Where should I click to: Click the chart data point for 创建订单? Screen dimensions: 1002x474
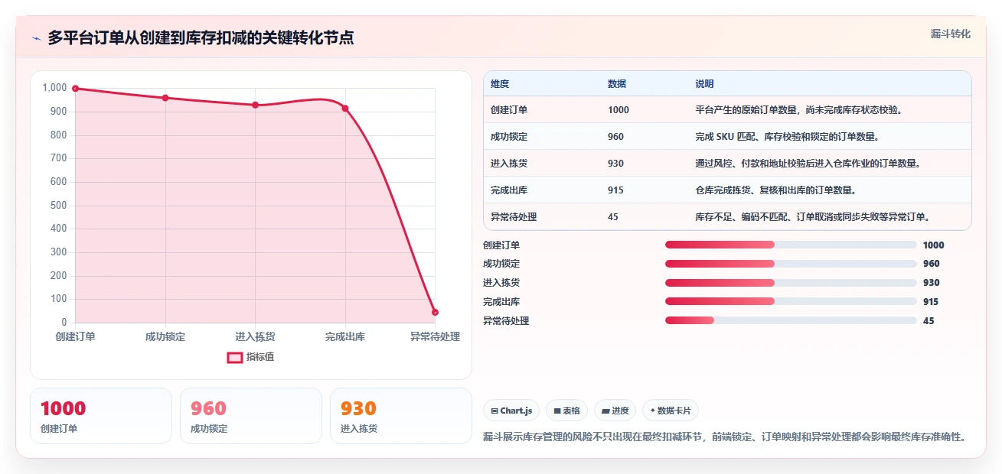pos(75,89)
